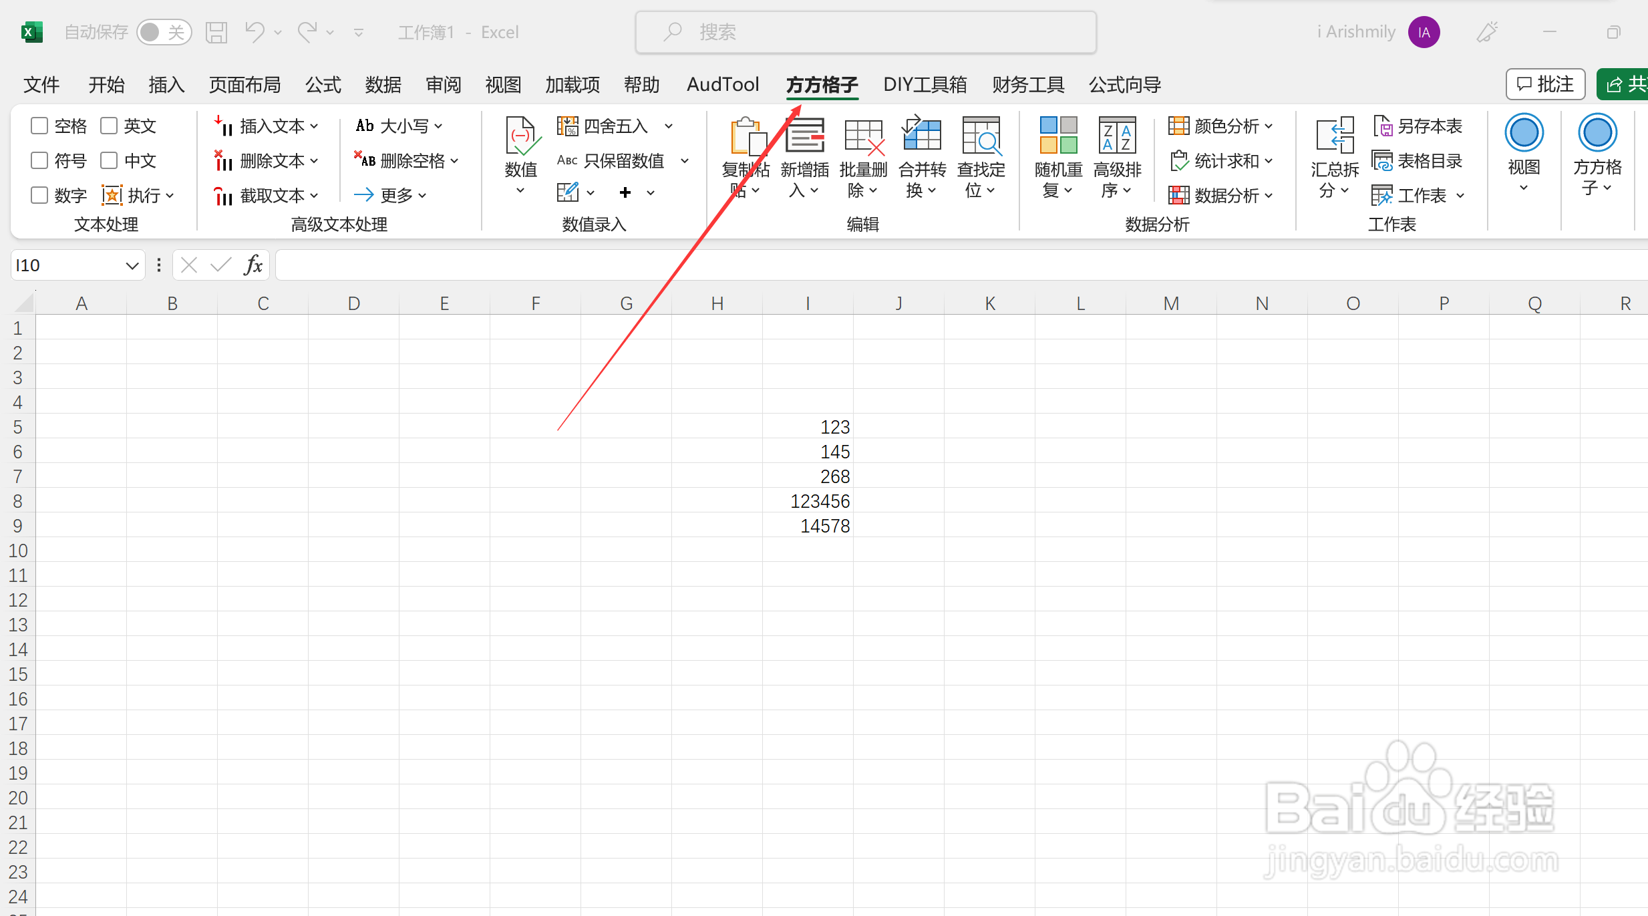Click the 另存本表 icon
Screen dimensions: 1648x916
1382,126
